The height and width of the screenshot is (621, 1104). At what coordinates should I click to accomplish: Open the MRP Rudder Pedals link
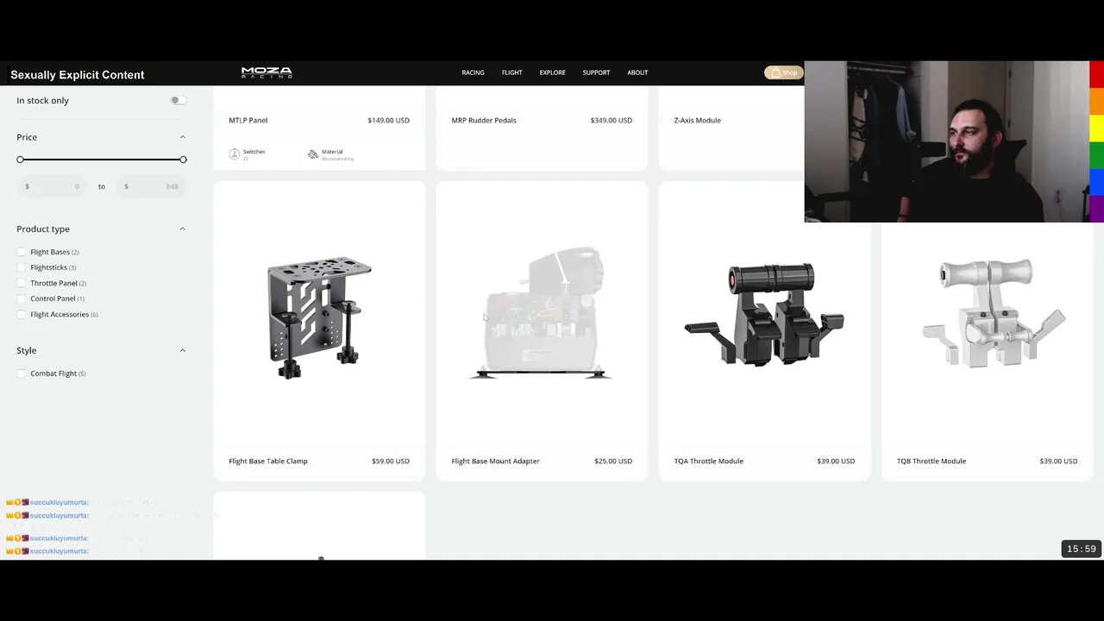[x=484, y=120]
